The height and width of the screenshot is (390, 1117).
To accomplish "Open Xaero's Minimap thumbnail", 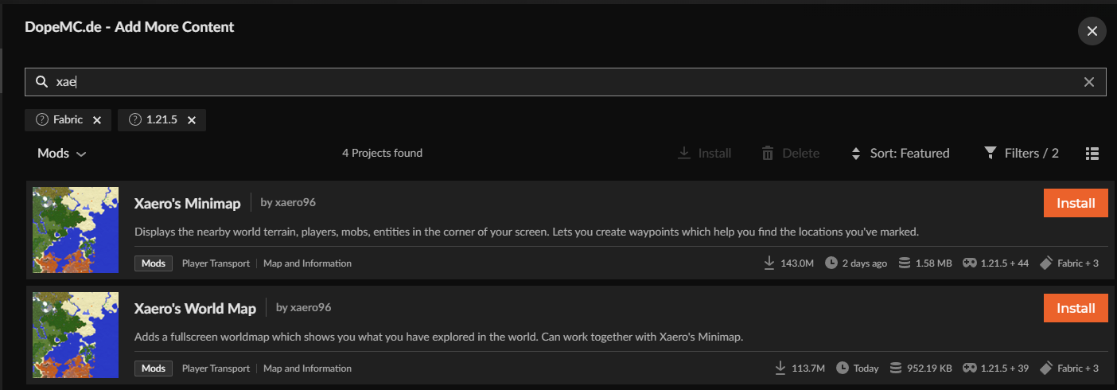I will click(x=76, y=230).
